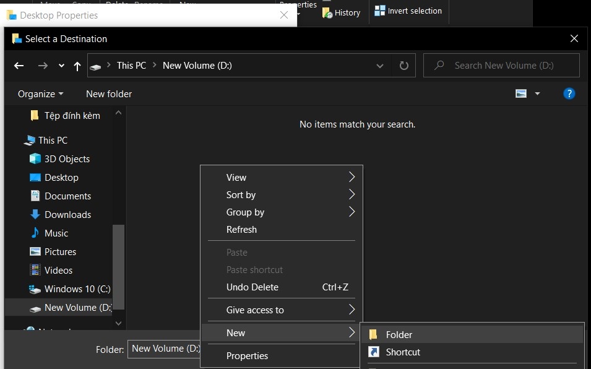The width and height of the screenshot is (591, 369).
Task: Click Invert selection in the ribbon
Action: coord(408,11)
